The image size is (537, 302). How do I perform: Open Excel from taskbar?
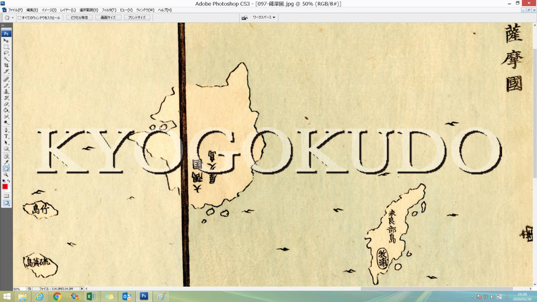(x=92, y=297)
